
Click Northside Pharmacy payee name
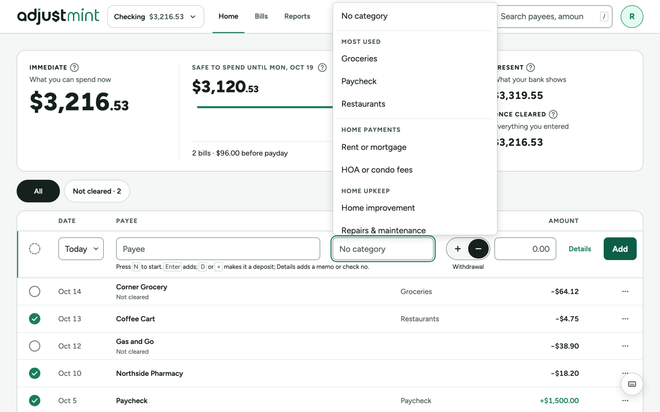(x=150, y=373)
